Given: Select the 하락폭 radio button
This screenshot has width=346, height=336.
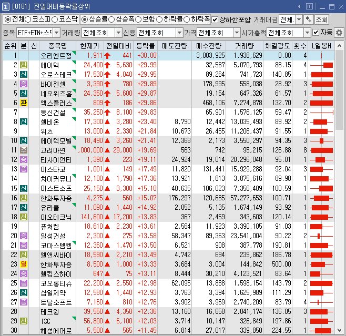Looking at the screenshot, I should pyautogui.click(x=187, y=19).
